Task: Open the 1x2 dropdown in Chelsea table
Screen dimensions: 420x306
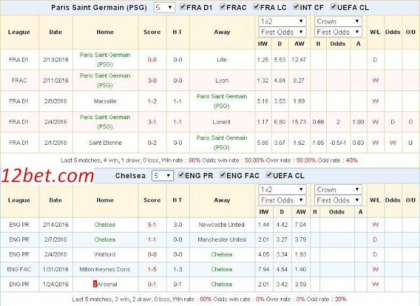Action: coord(282,189)
